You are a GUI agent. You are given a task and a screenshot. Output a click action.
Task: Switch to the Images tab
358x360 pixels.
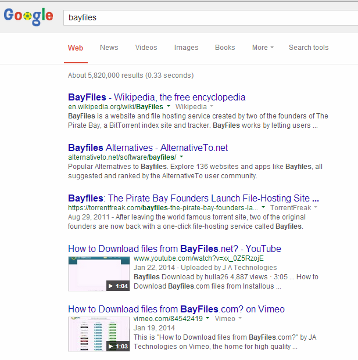(186, 48)
